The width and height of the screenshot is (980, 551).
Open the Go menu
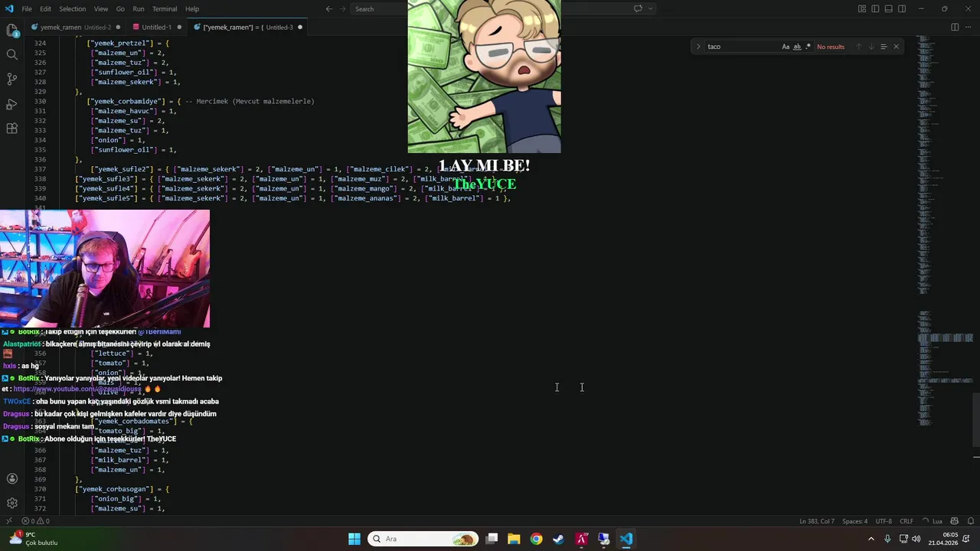[120, 9]
